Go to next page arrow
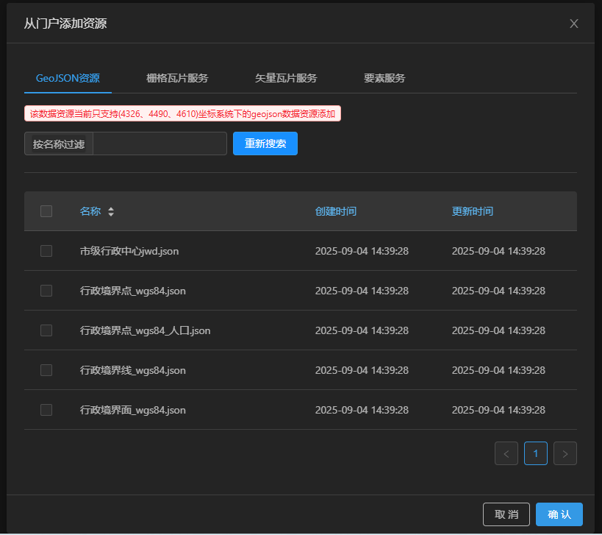Screen dimensions: 602x535 coord(565,453)
